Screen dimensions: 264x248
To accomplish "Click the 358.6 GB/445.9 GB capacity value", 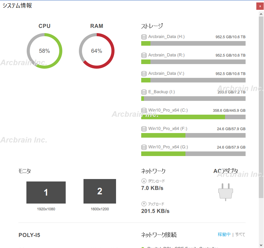I will pyautogui.click(x=229, y=110).
